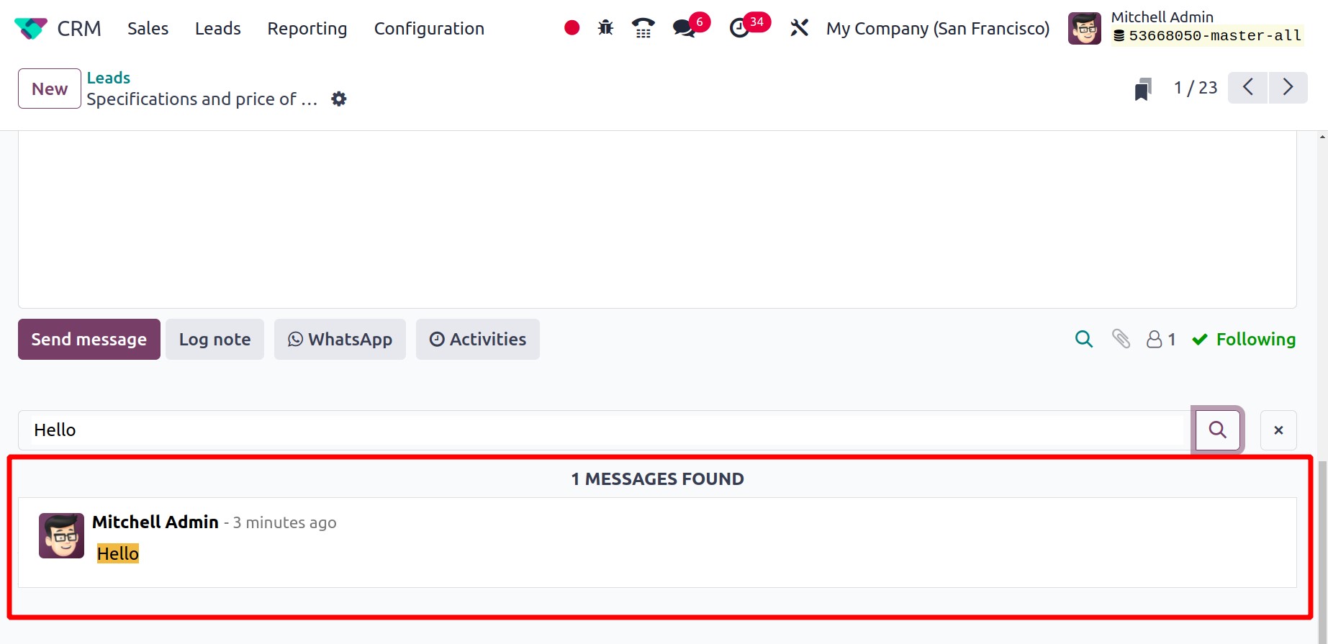Click the 53668050-master-all database label

[1208, 36]
